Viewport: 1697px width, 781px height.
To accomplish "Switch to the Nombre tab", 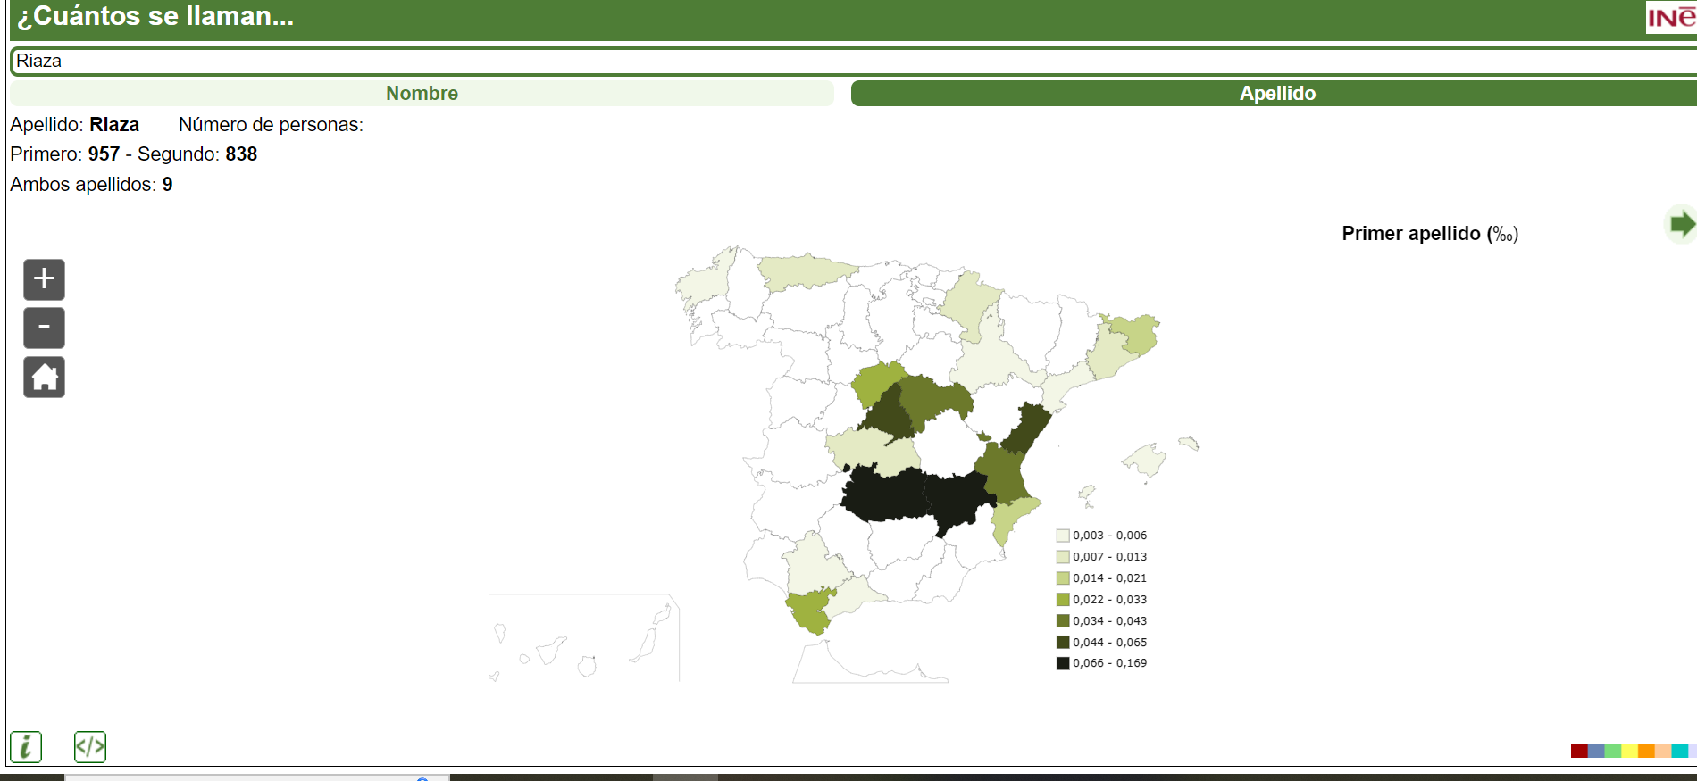I will tap(422, 94).
